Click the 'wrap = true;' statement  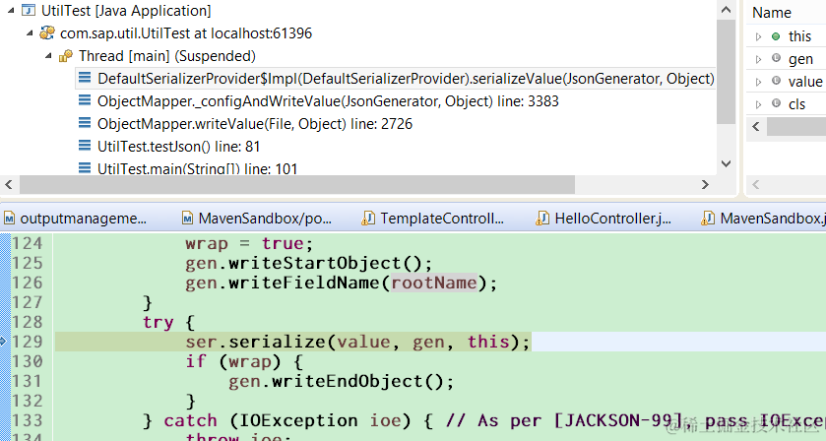(x=249, y=244)
